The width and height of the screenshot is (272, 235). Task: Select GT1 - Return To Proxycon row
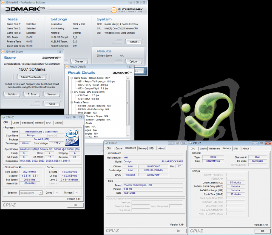tap(96, 81)
